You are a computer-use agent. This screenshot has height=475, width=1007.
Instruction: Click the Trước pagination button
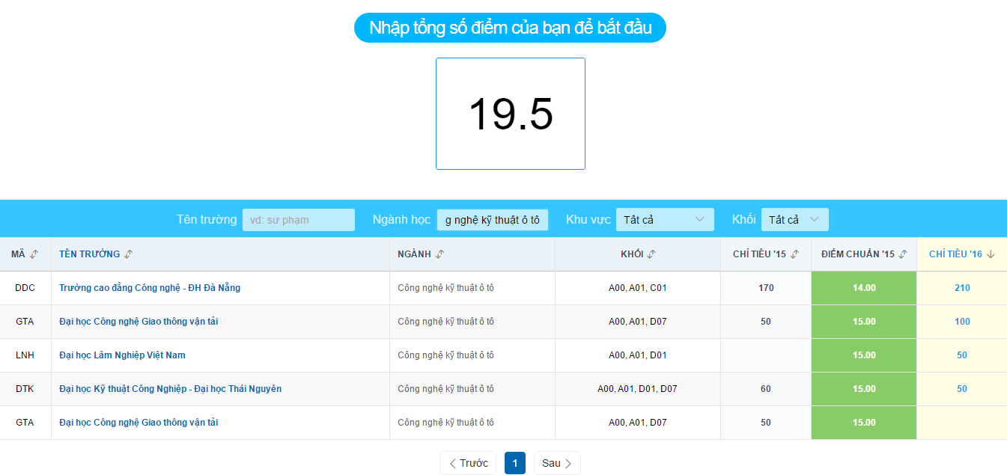tap(467, 462)
